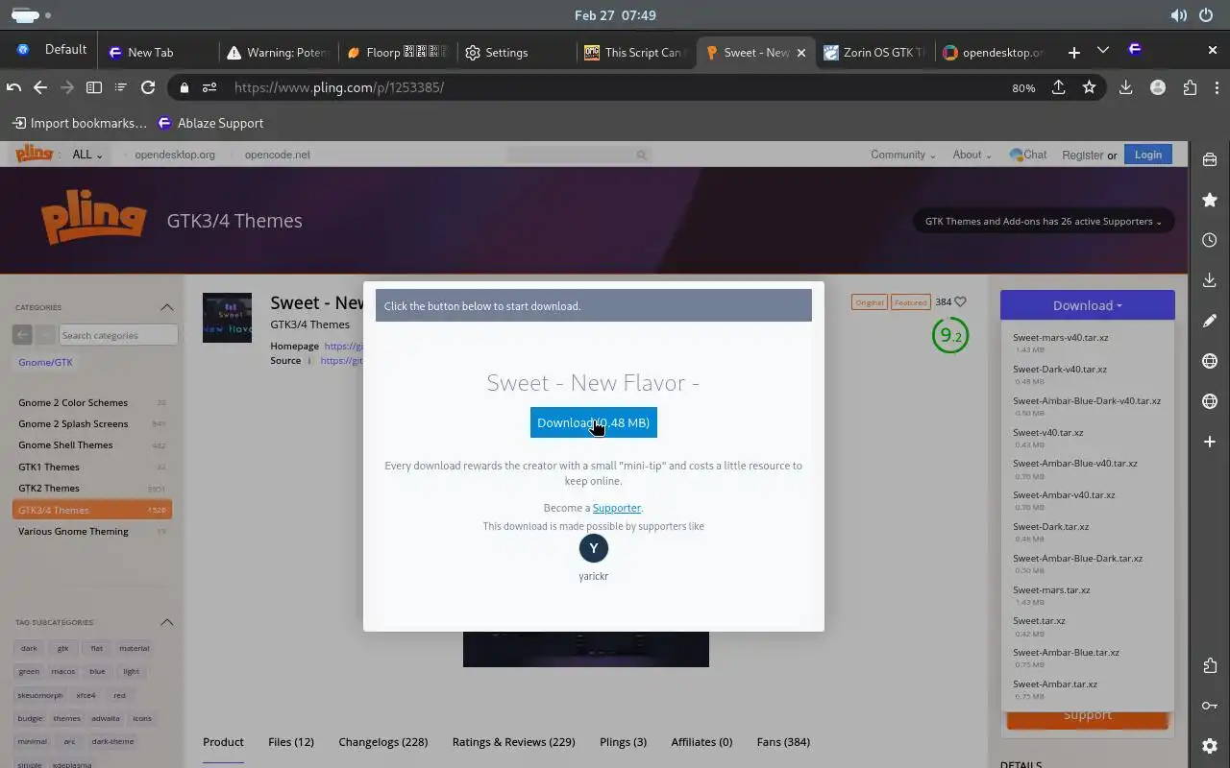Open the Gnome/GTK category link
1230x768 pixels.
tap(45, 362)
